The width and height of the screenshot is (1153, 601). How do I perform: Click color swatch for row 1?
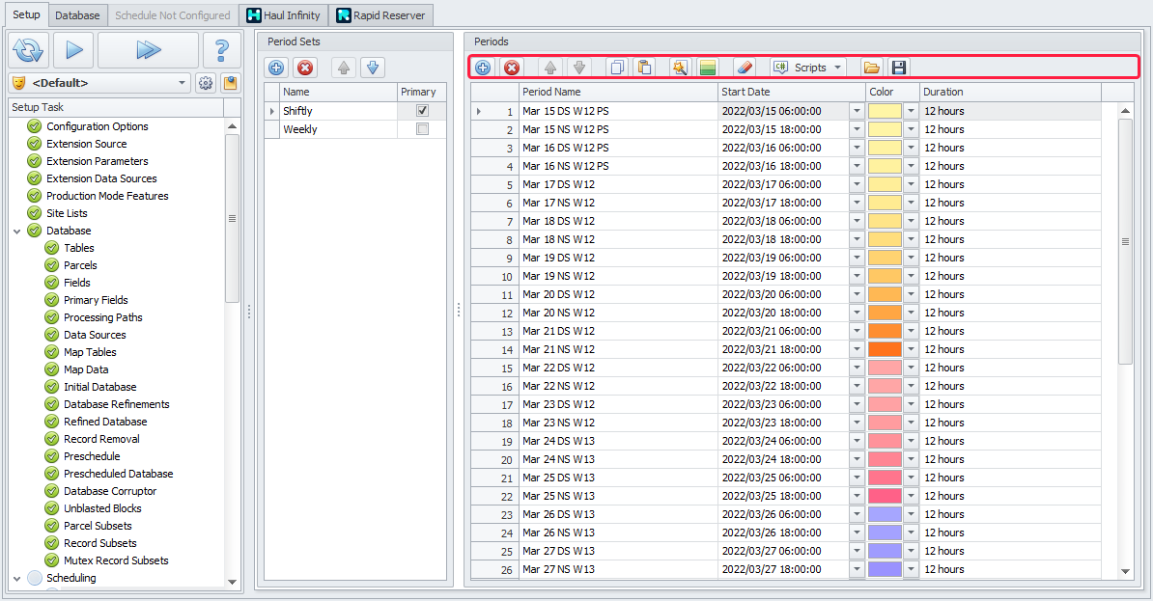pos(885,111)
